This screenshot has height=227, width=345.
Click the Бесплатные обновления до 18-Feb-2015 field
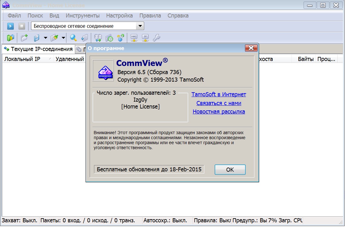149,169
